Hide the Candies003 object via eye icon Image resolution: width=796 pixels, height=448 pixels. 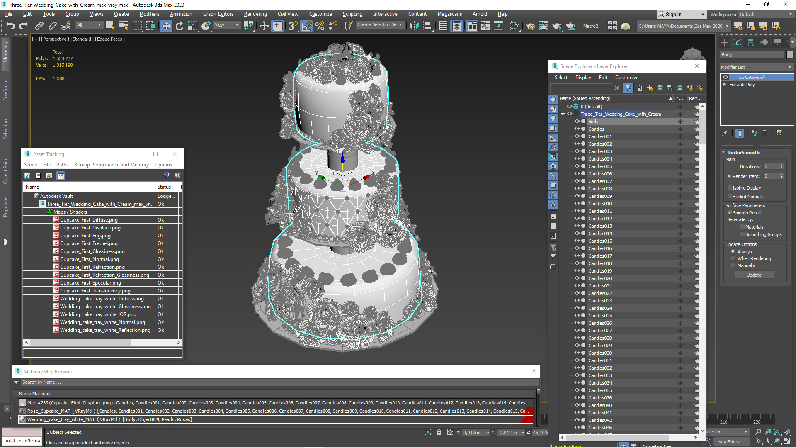[577, 151]
